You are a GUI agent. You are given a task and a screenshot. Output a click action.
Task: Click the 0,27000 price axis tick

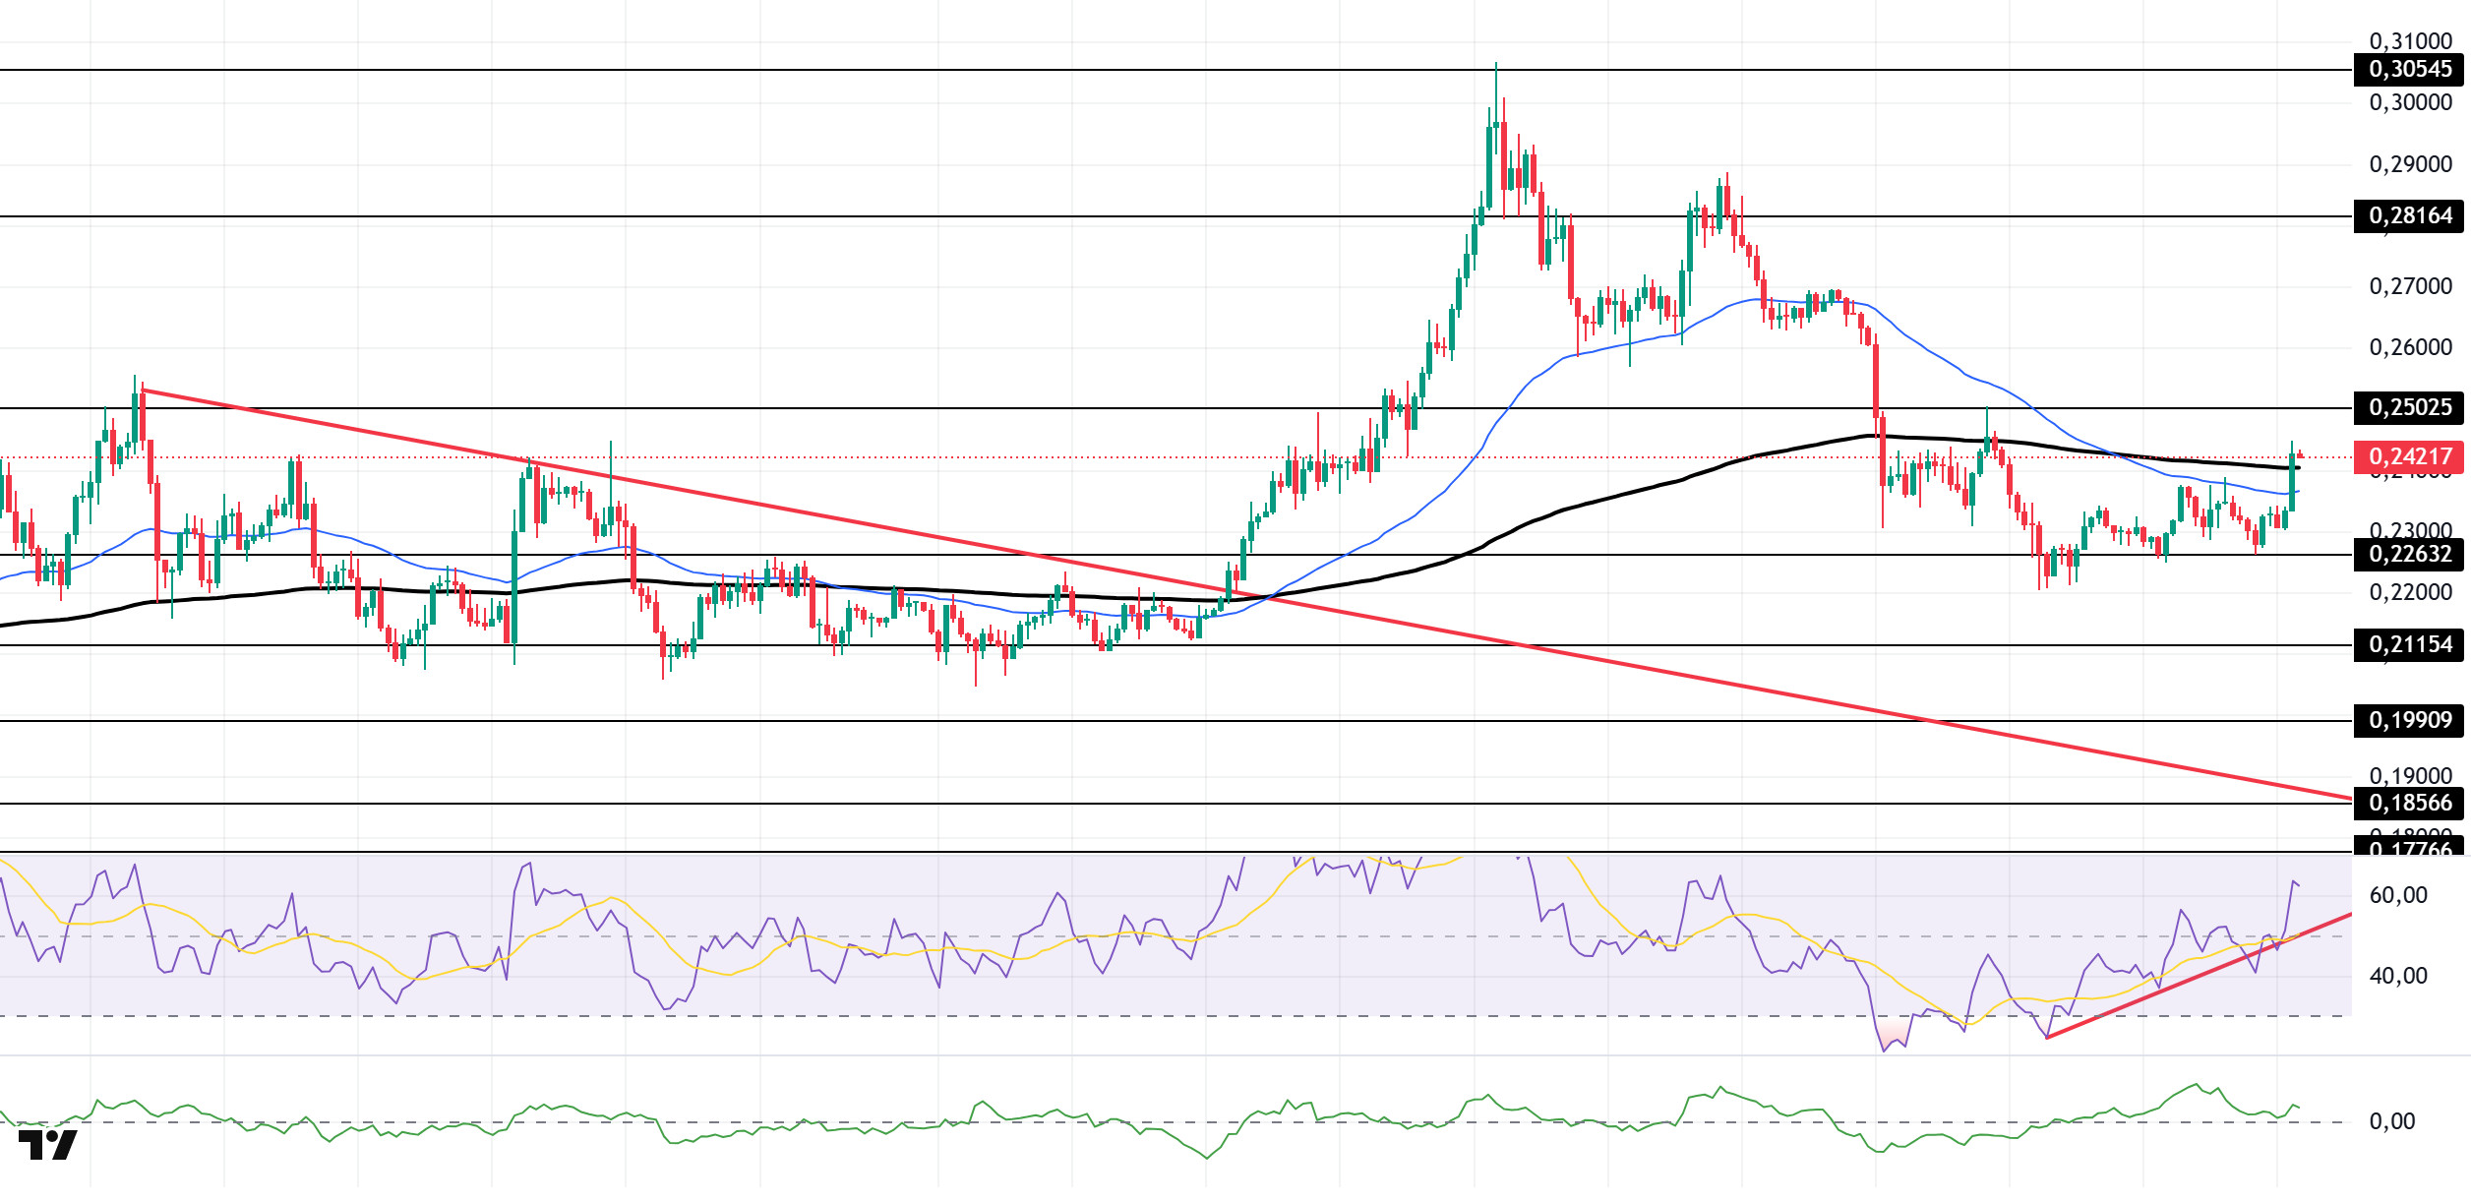pyautogui.click(x=2409, y=286)
